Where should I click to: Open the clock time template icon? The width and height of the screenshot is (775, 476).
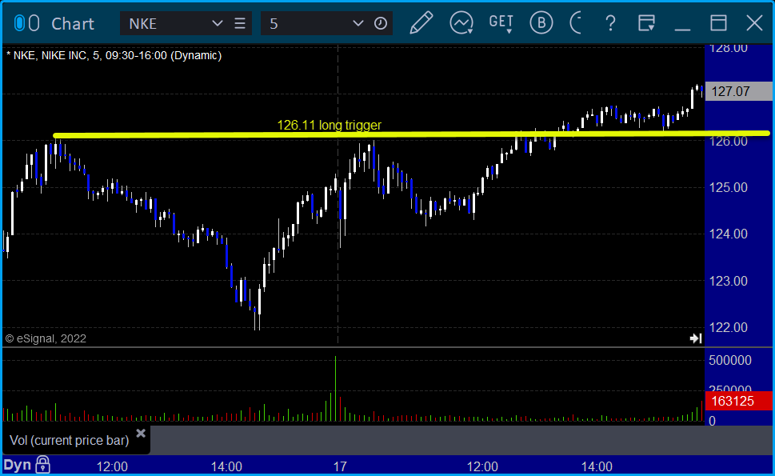pyautogui.click(x=381, y=24)
